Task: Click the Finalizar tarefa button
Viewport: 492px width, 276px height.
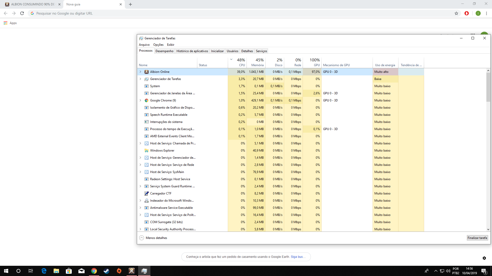Action: click(477, 238)
